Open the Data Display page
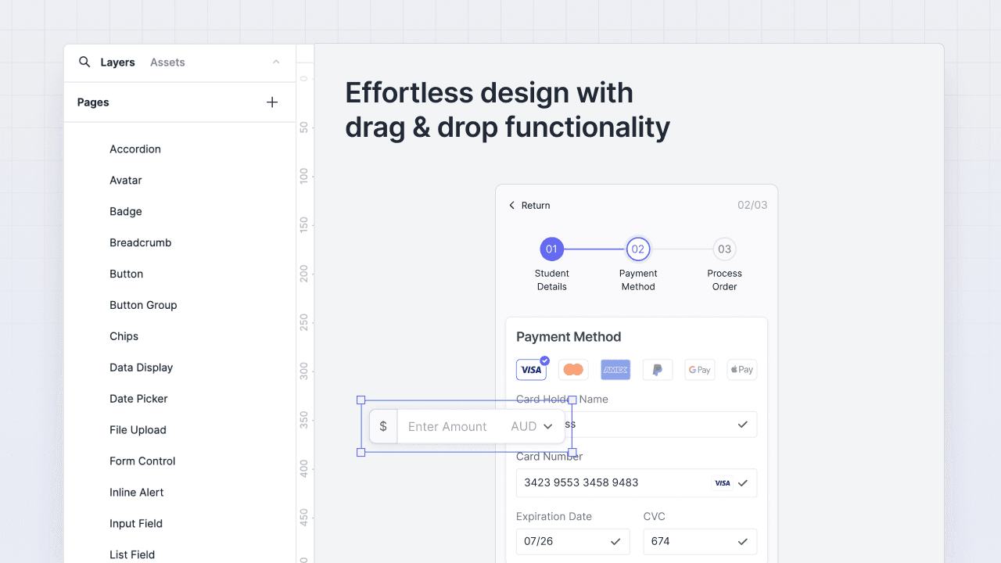 click(x=142, y=368)
